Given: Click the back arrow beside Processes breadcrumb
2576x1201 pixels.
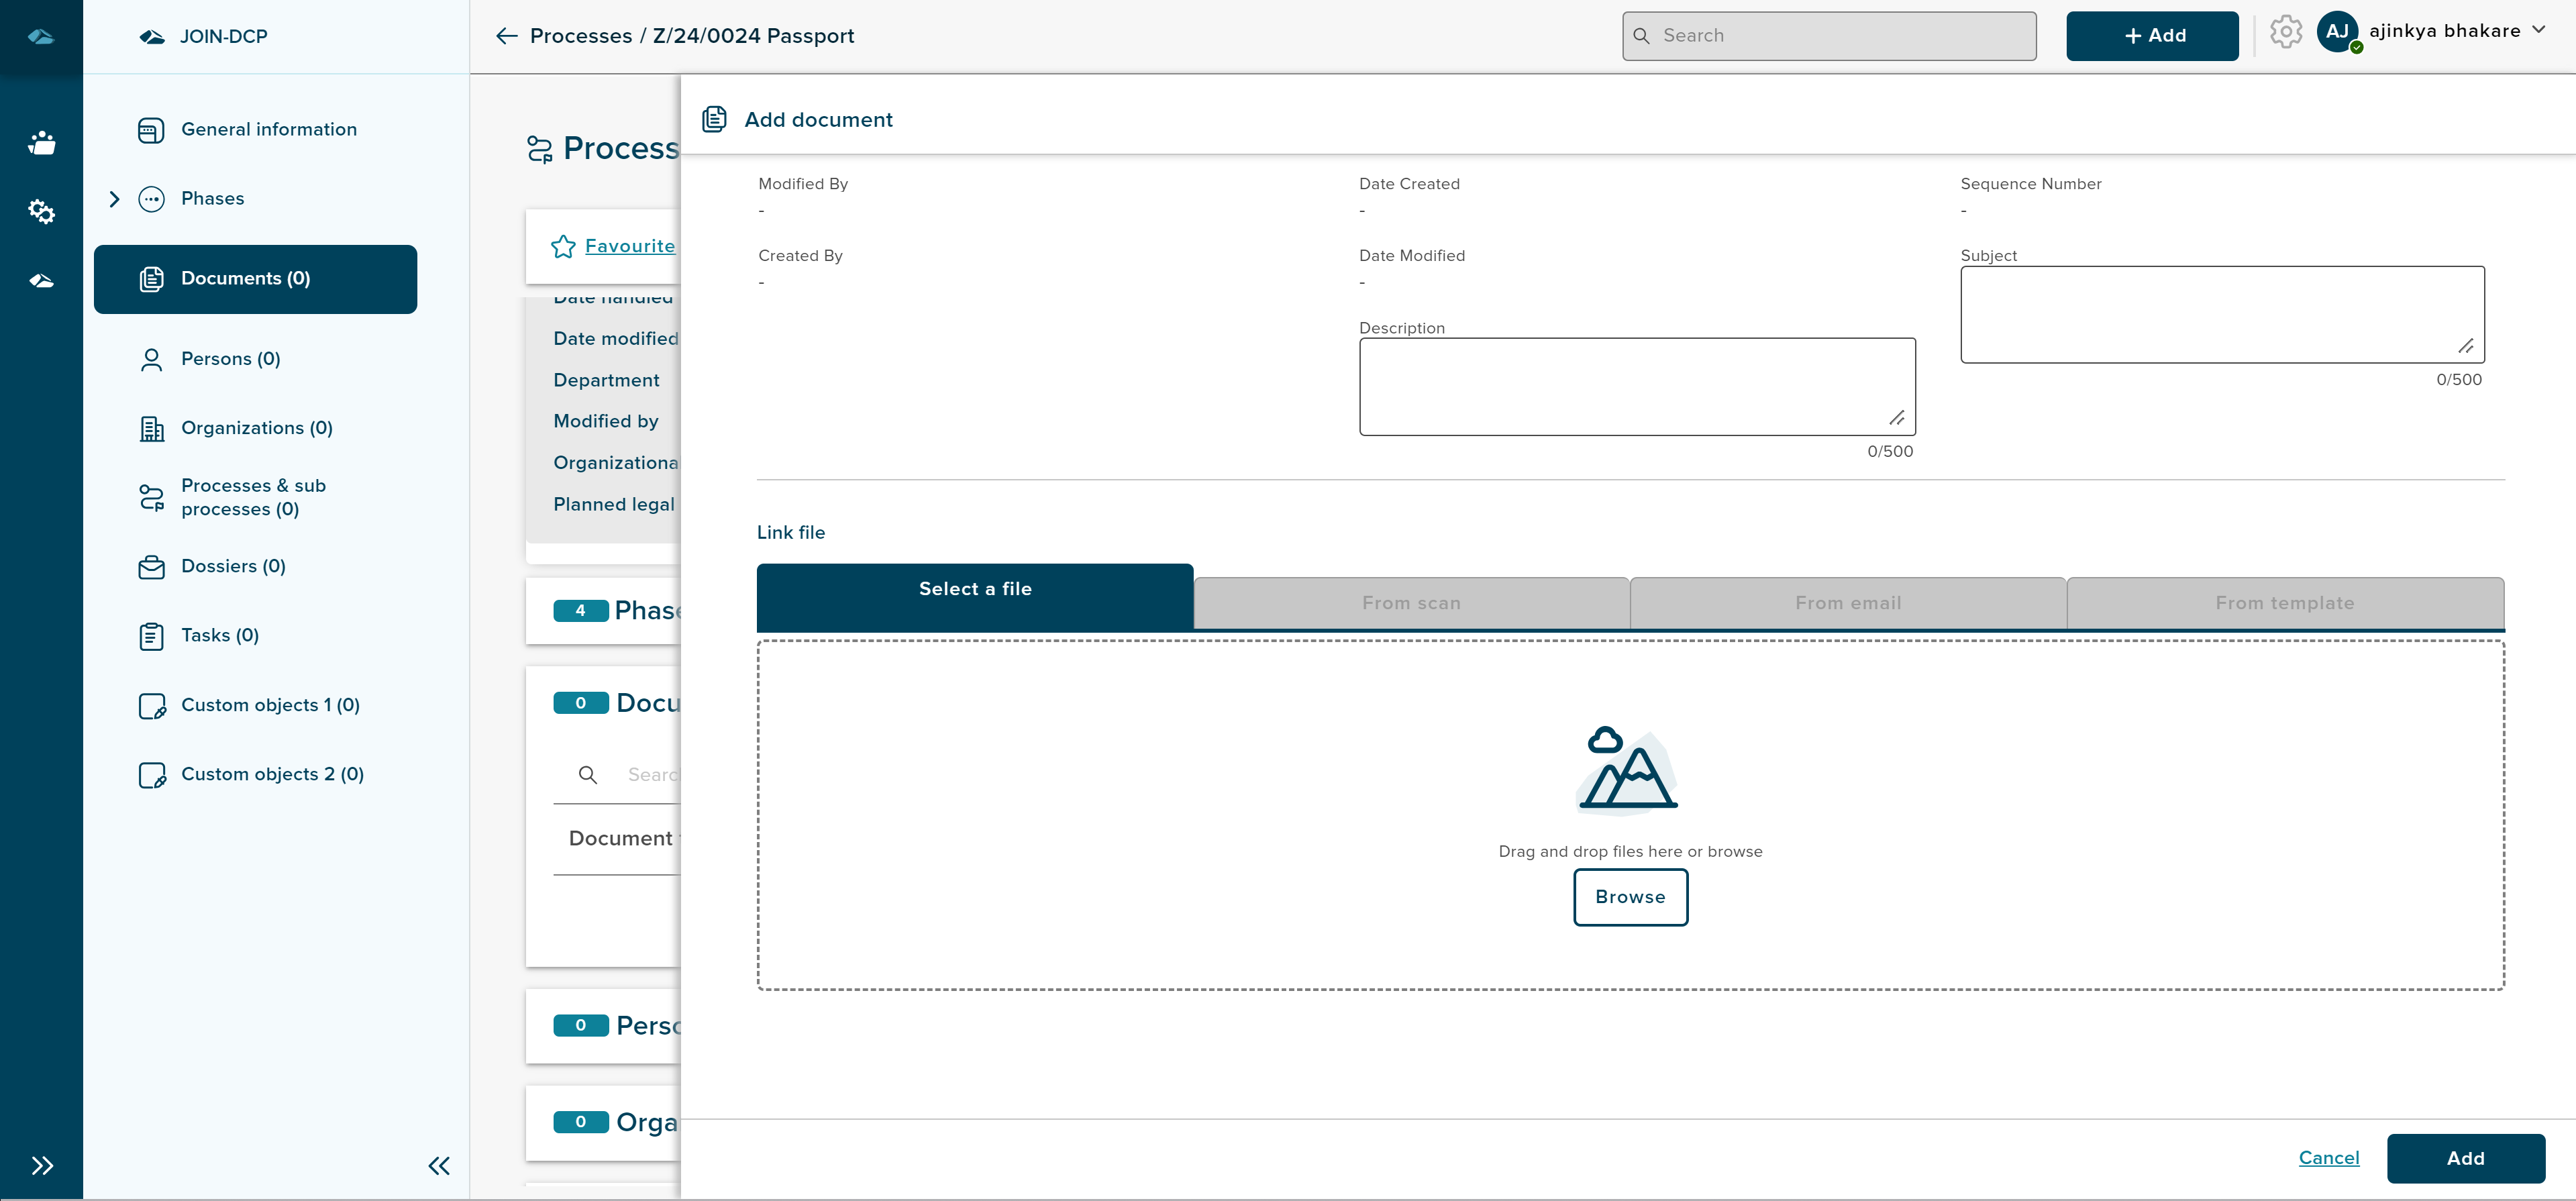Looking at the screenshot, I should (506, 36).
